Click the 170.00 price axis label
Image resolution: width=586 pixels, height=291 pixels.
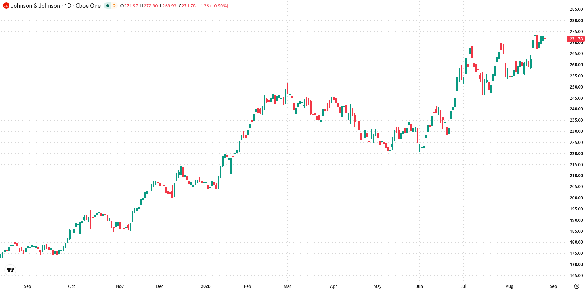click(x=576, y=265)
